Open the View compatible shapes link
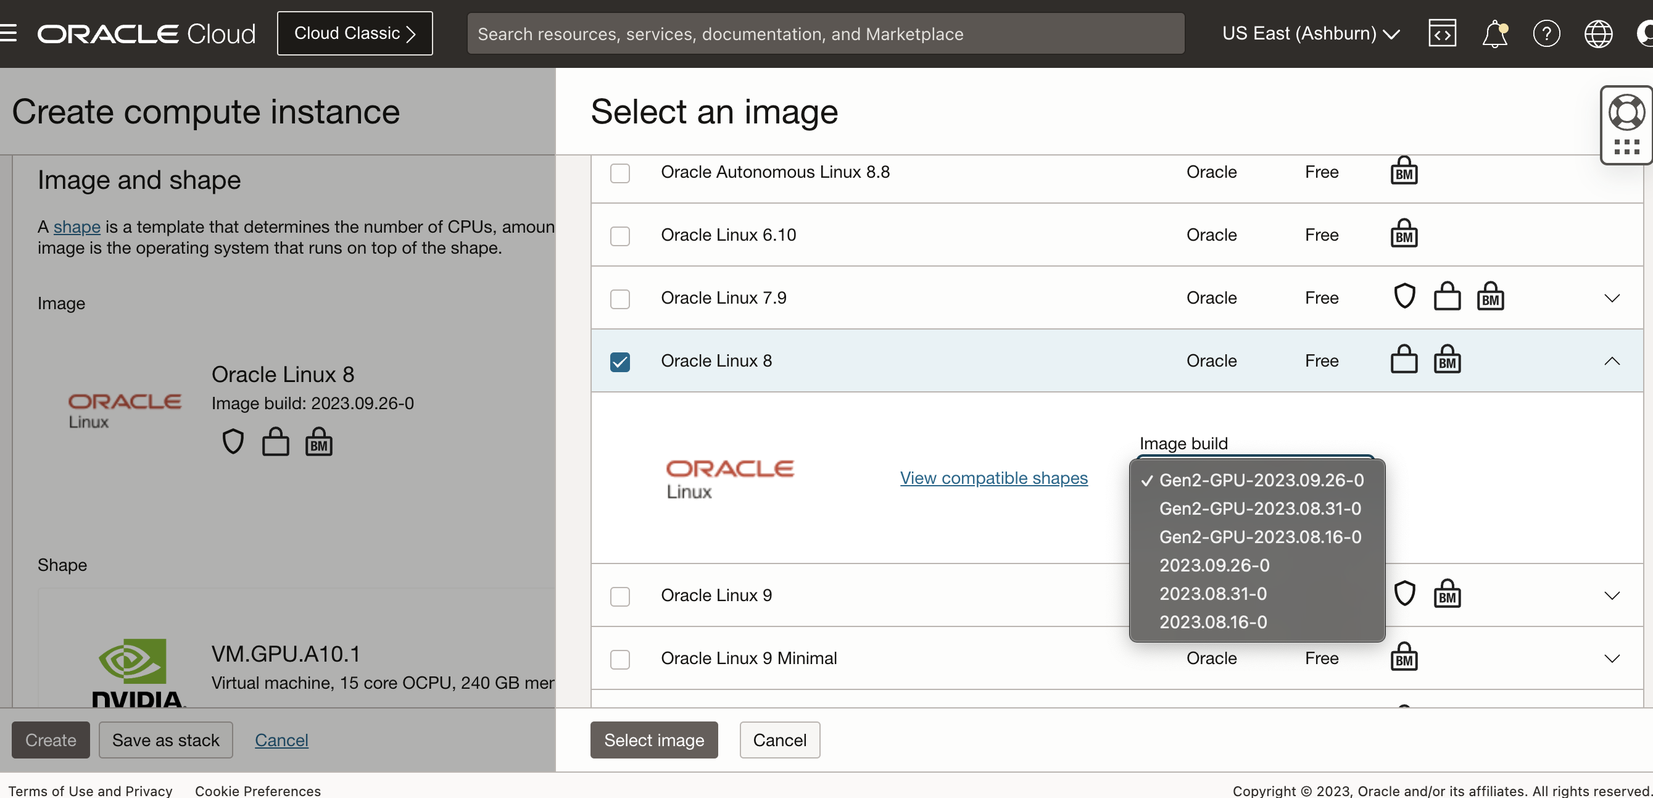Viewport: 1653px width, 798px height. click(x=993, y=478)
